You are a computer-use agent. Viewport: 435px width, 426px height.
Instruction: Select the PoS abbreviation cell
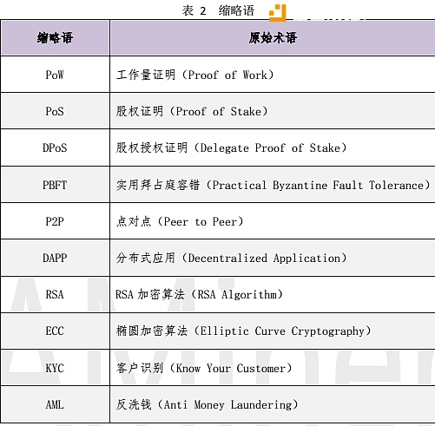[x=55, y=111]
